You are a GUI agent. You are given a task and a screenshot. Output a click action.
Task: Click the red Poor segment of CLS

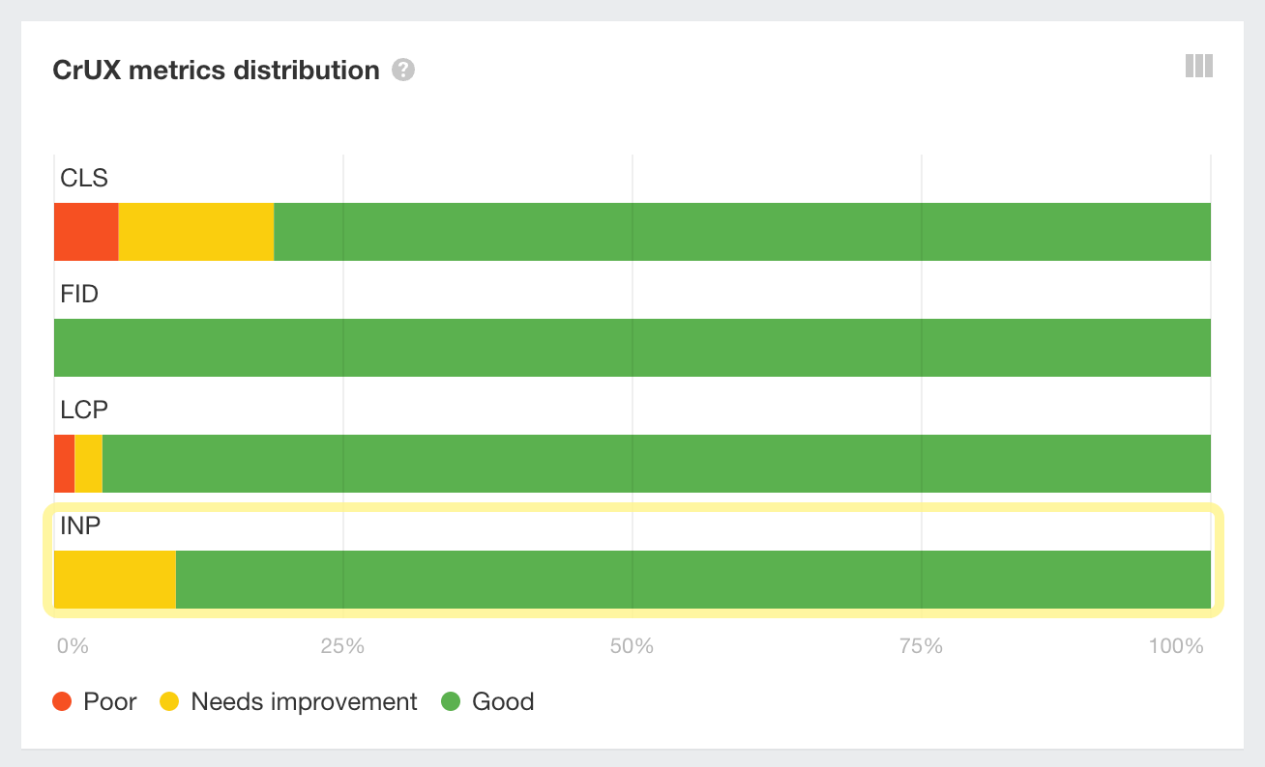(x=85, y=232)
